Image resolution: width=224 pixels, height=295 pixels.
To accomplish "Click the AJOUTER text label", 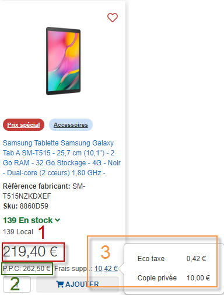I will point(82,284).
